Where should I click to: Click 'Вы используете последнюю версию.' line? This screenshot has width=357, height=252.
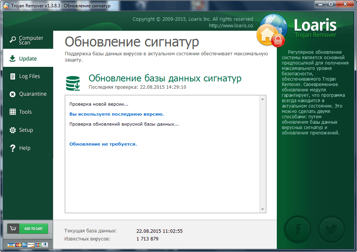[116, 114]
